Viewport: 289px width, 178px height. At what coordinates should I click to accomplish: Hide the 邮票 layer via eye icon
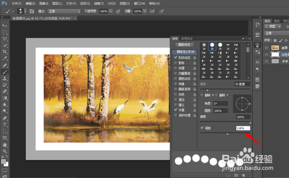(x=266, y=48)
